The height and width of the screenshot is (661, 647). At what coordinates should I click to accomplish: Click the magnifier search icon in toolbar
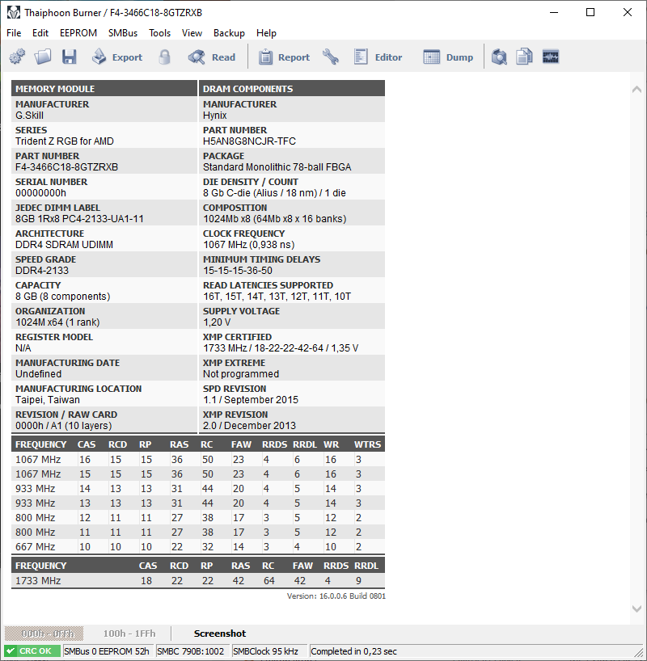pos(499,57)
